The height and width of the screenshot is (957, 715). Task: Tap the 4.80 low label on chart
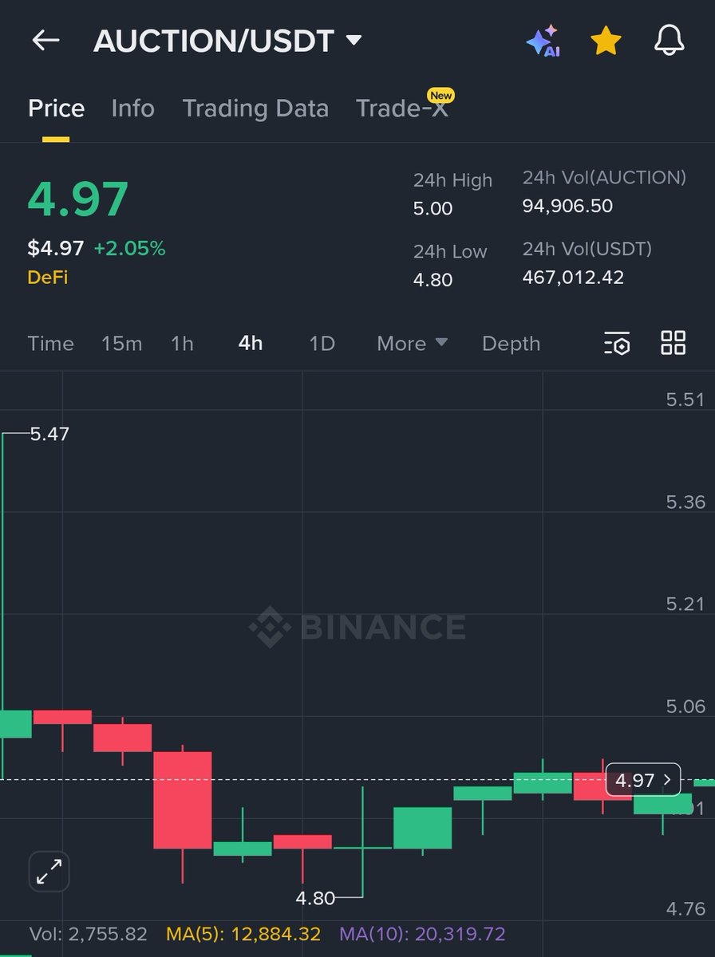(x=315, y=898)
